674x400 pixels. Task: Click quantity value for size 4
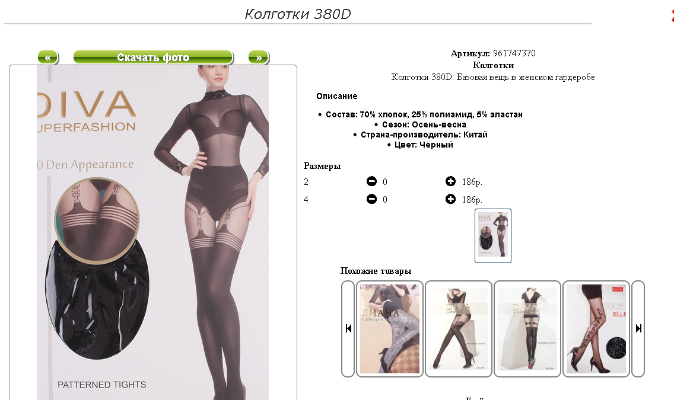(x=384, y=200)
